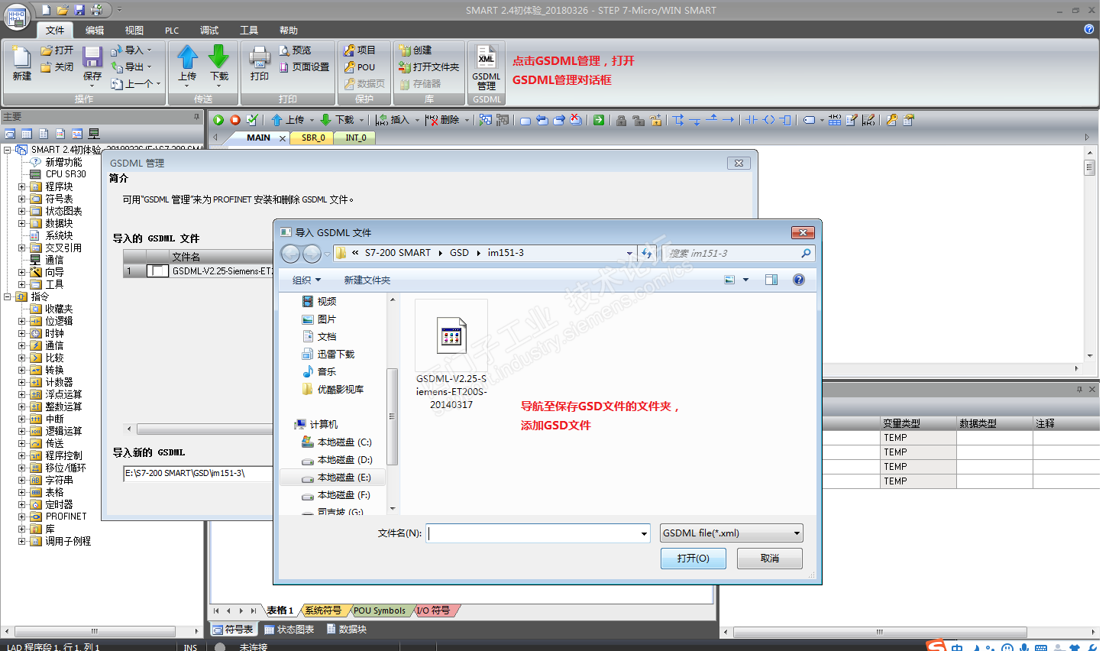The width and height of the screenshot is (1109, 651).
Task: Click the help icon in the file dialog
Action: coord(798,280)
